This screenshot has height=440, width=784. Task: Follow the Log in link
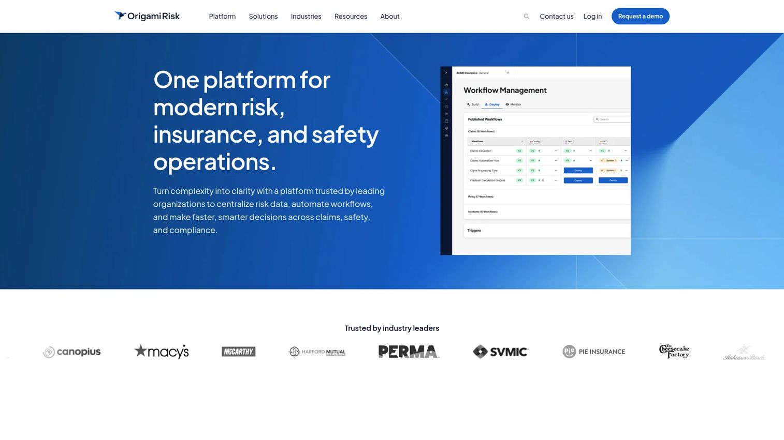point(592,17)
